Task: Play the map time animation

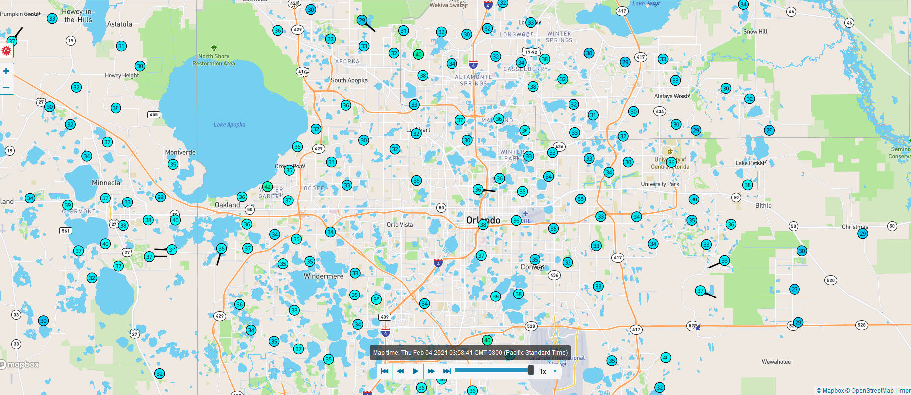Action: [416, 371]
